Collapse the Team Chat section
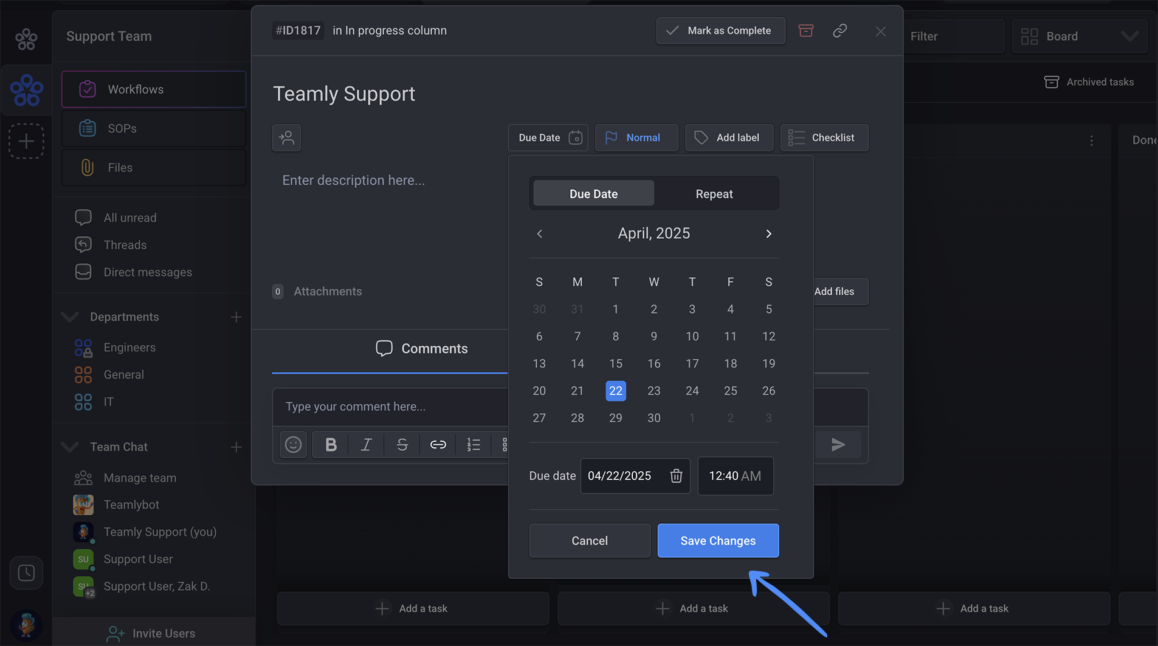Screen dimensions: 1158x646 [70, 447]
